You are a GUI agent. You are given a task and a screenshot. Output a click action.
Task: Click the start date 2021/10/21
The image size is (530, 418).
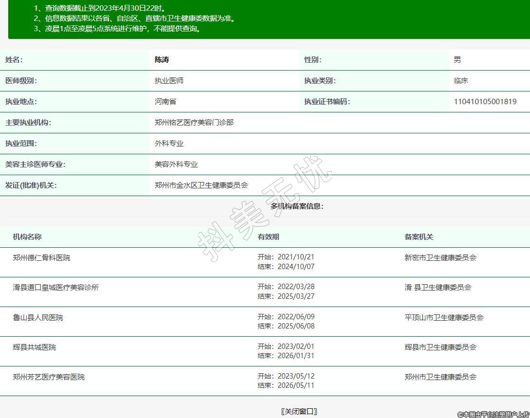pyautogui.click(x=296, y=257)
